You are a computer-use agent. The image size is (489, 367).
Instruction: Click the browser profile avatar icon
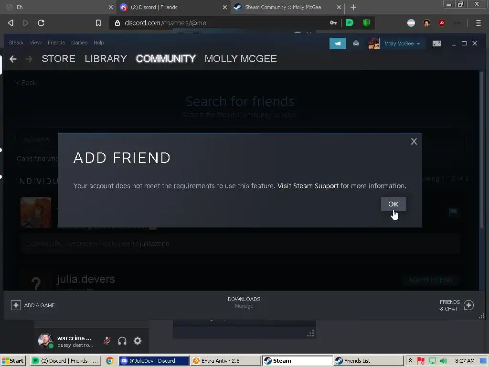(x=426, y=23)
